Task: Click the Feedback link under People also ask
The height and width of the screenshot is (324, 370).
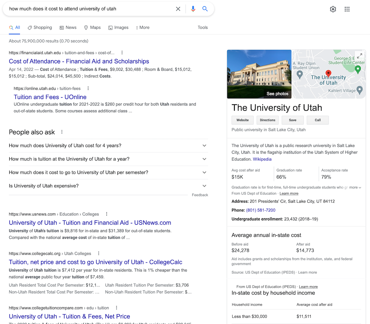Action: click(200, 195)
